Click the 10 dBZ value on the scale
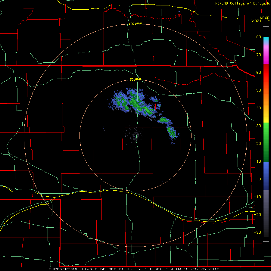Image resolution: width=271 pixels, height=271 pixels. [259, 161]
